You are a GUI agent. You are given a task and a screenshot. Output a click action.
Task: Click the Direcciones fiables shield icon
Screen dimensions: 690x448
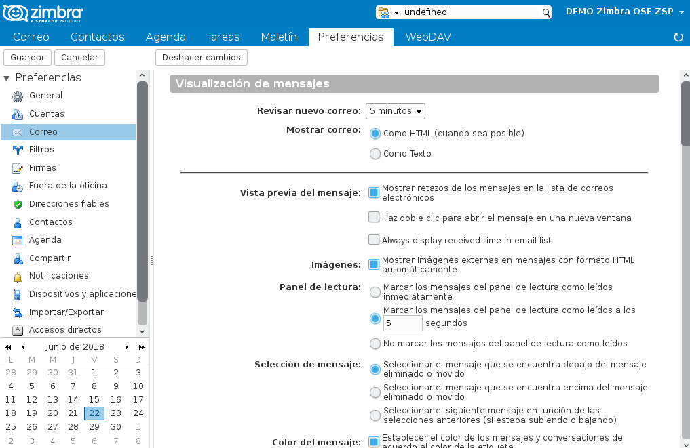[18, 205]
